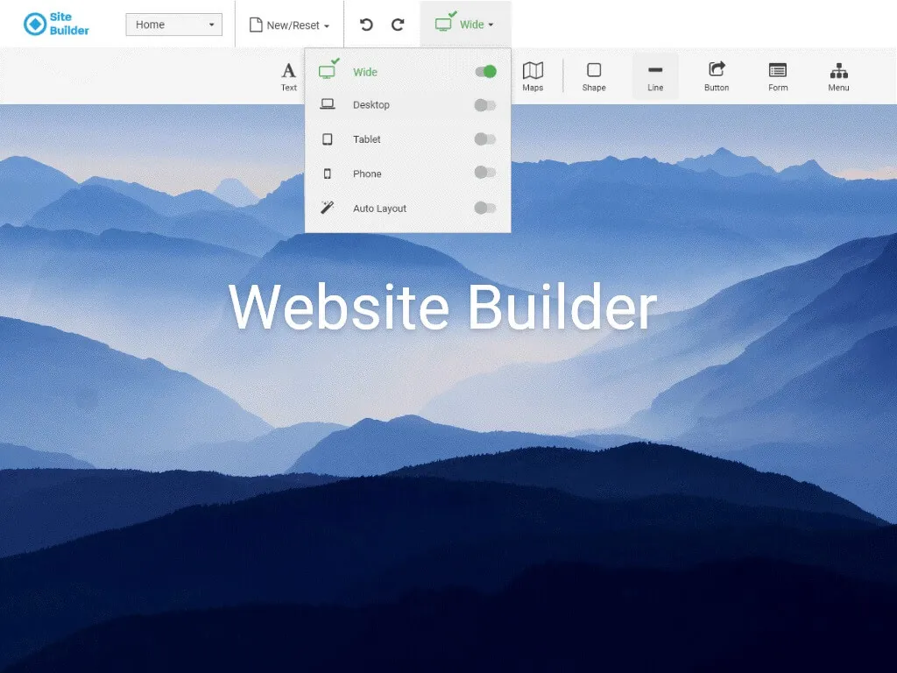This screenshot has width=897, height=673.
Task: Click the Menu element icon
Action: tap(838, 76)
